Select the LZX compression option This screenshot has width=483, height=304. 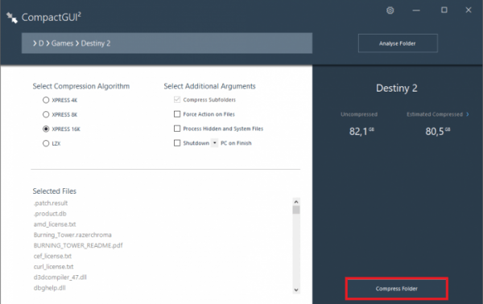(x=46, y=143)
